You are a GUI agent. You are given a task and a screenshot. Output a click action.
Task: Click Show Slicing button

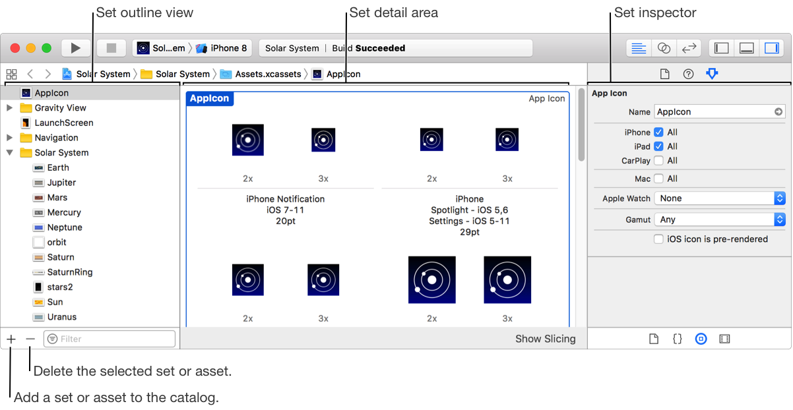point(546,339)
